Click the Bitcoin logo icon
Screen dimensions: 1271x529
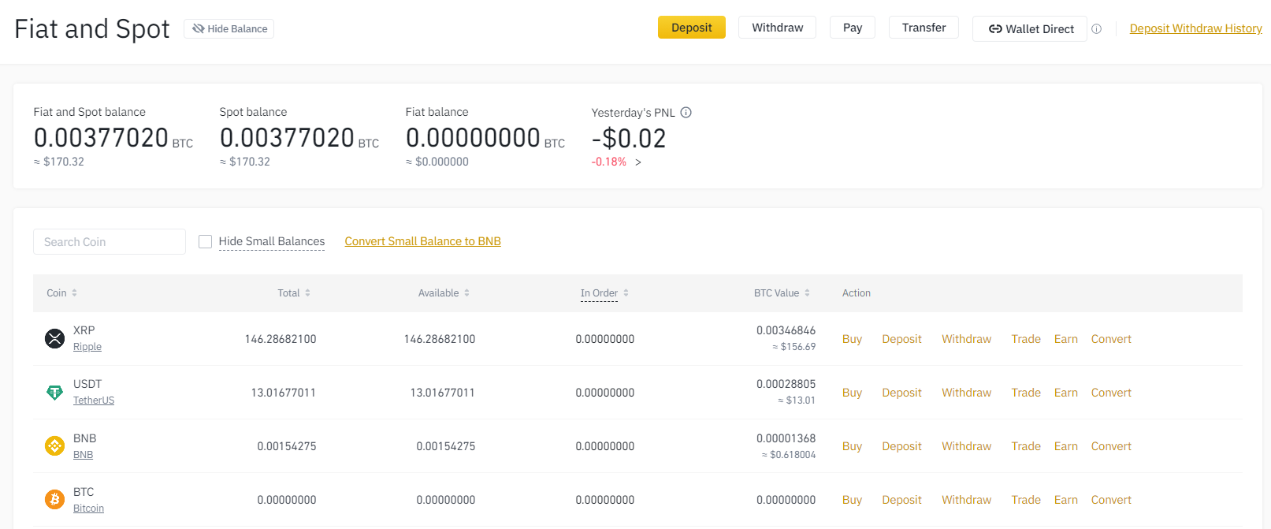point(54,500)
